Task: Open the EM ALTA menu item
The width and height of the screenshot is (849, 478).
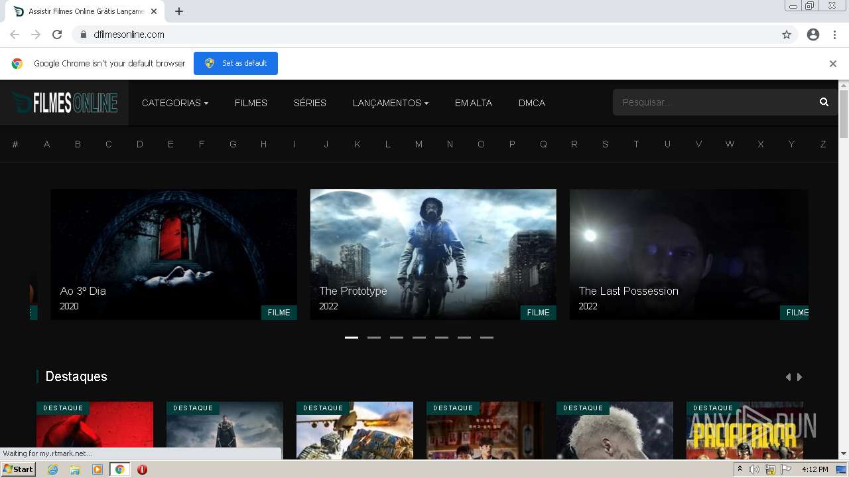Action: coord(474,103)
